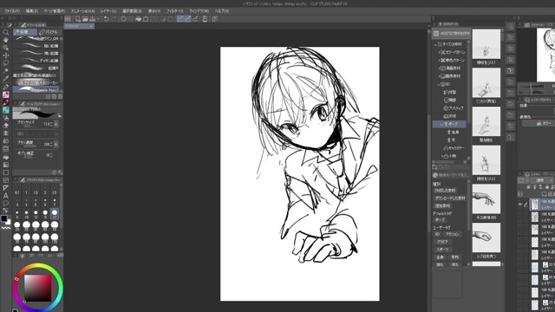The image size is (555, 312).
Task: Select the Eyedropper tool
Action: [6, 79]
